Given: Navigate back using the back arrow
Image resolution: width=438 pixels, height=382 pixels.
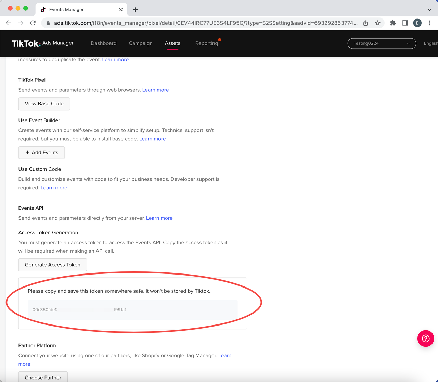Looking at the screenshot, I should point(8,23).
